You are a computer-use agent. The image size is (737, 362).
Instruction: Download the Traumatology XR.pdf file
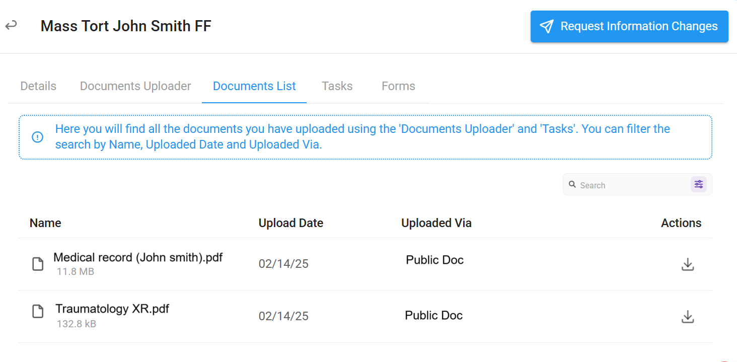tap(688, 317)
